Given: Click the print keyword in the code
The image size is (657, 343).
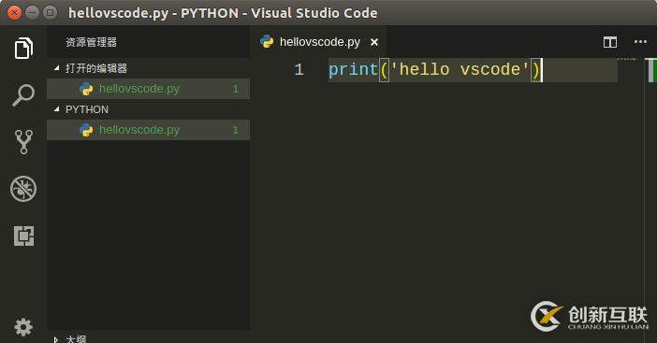Looking at the screenshot, I should tap(353, 70).
